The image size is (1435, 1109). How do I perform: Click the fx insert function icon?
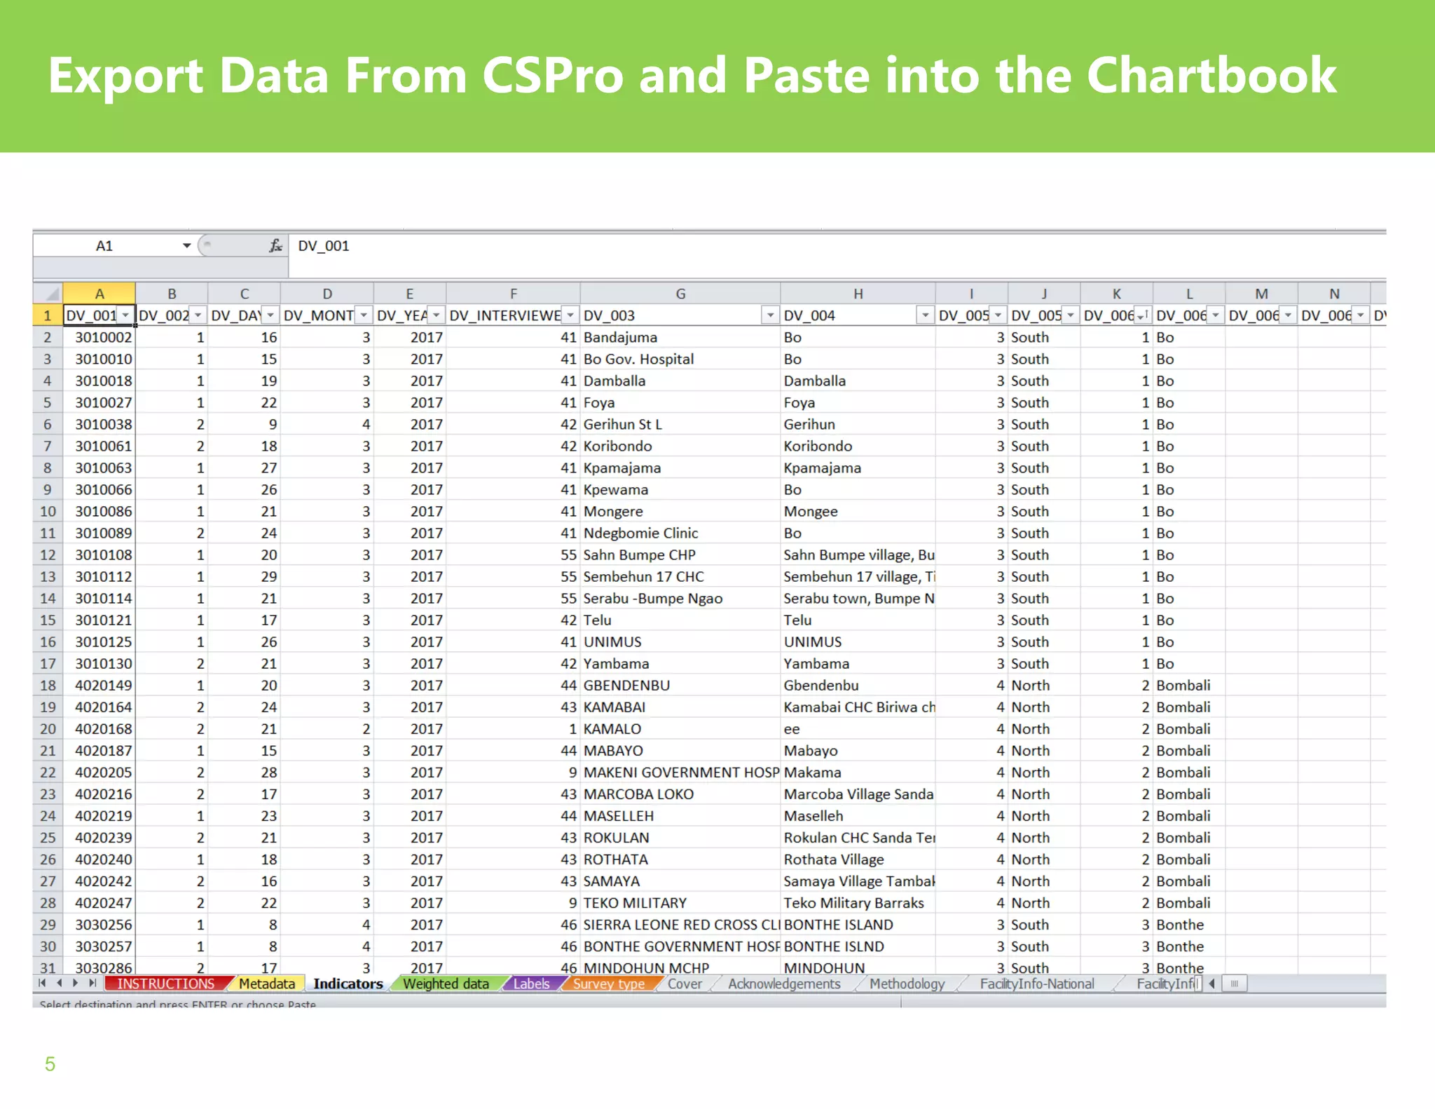point(276,245)
